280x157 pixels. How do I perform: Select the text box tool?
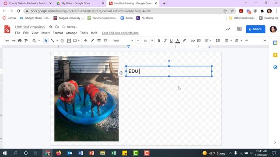coord(69,41)
